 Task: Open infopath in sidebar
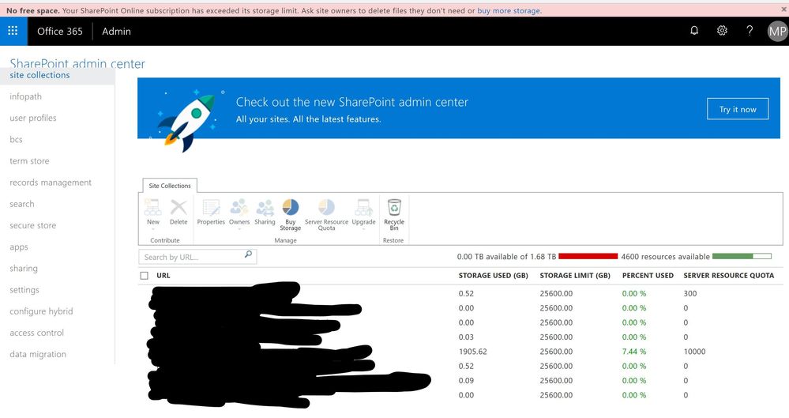pos(25,96)
